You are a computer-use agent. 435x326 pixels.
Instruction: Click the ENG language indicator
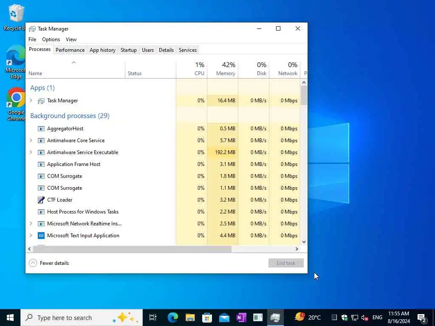point(377,318)
